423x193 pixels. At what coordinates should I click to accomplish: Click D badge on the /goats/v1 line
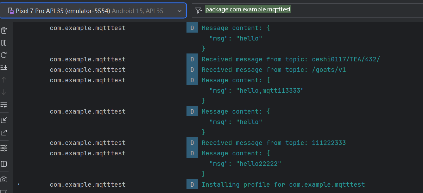pos(192,70)
